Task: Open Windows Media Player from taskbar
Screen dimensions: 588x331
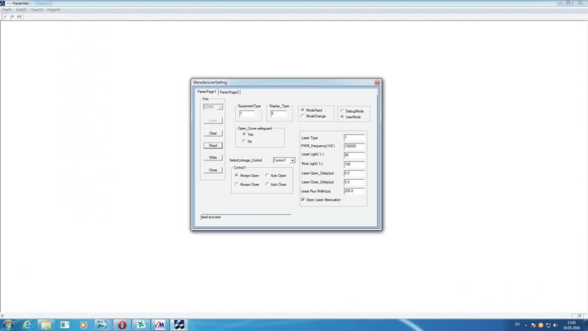Action: [x=84, y=324]
